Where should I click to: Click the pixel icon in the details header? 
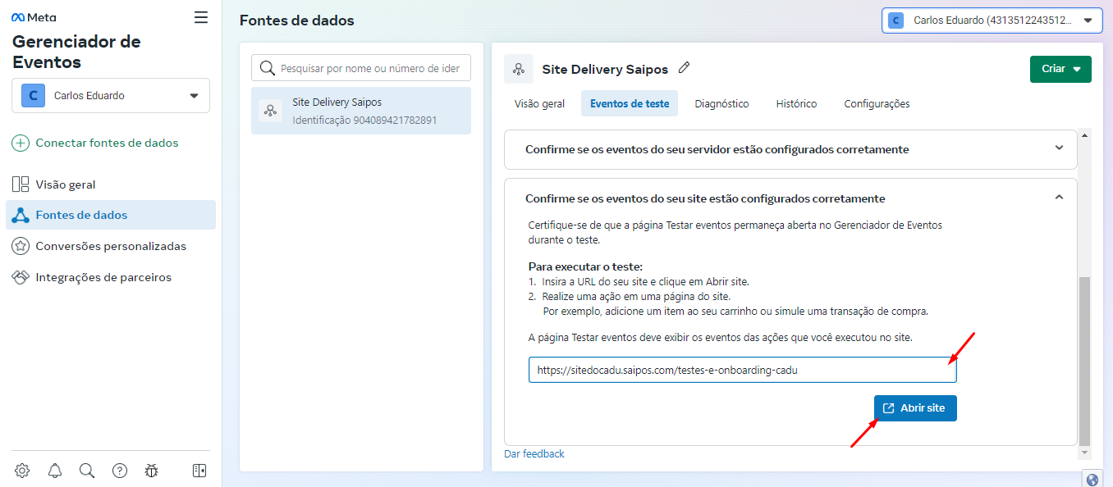click(519, 69)
